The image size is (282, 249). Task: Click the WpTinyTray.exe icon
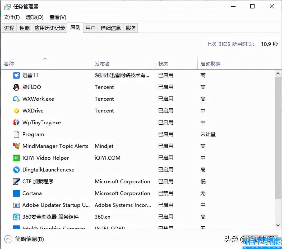click(x=16, y=122)
